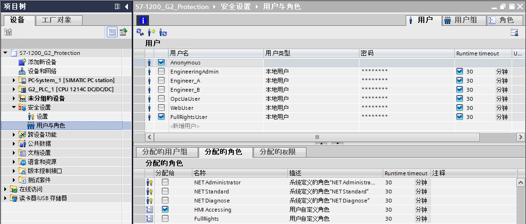Uncheck the Anonymous user checkbox
The height and width of the screenshot is (224, 526).
161,62
